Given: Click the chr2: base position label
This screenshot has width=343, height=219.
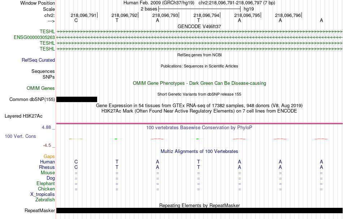Looking at the screenshot, I should click(49, 15).
